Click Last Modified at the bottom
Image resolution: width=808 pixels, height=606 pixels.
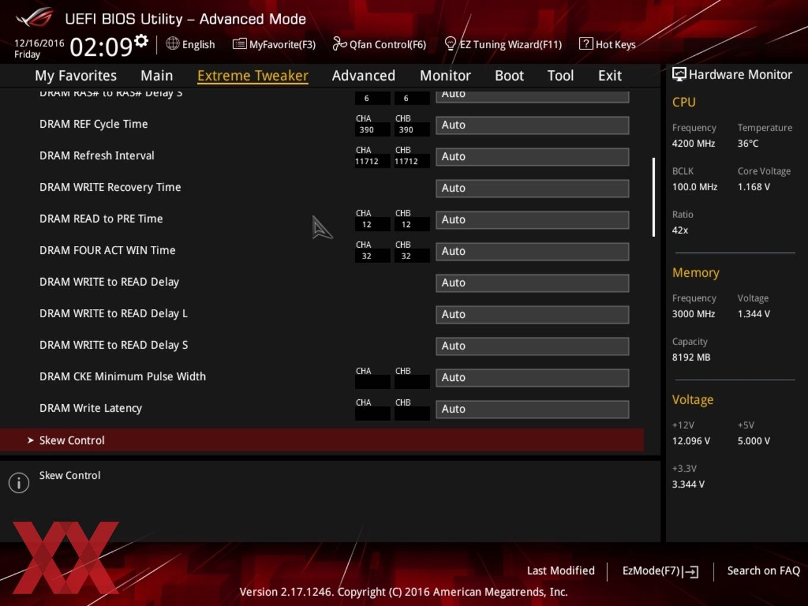point(560,570)
